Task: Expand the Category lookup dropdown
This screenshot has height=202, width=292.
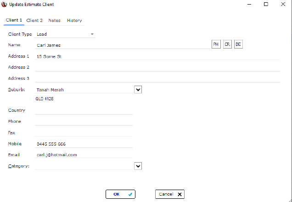Action: coord(138,166)
